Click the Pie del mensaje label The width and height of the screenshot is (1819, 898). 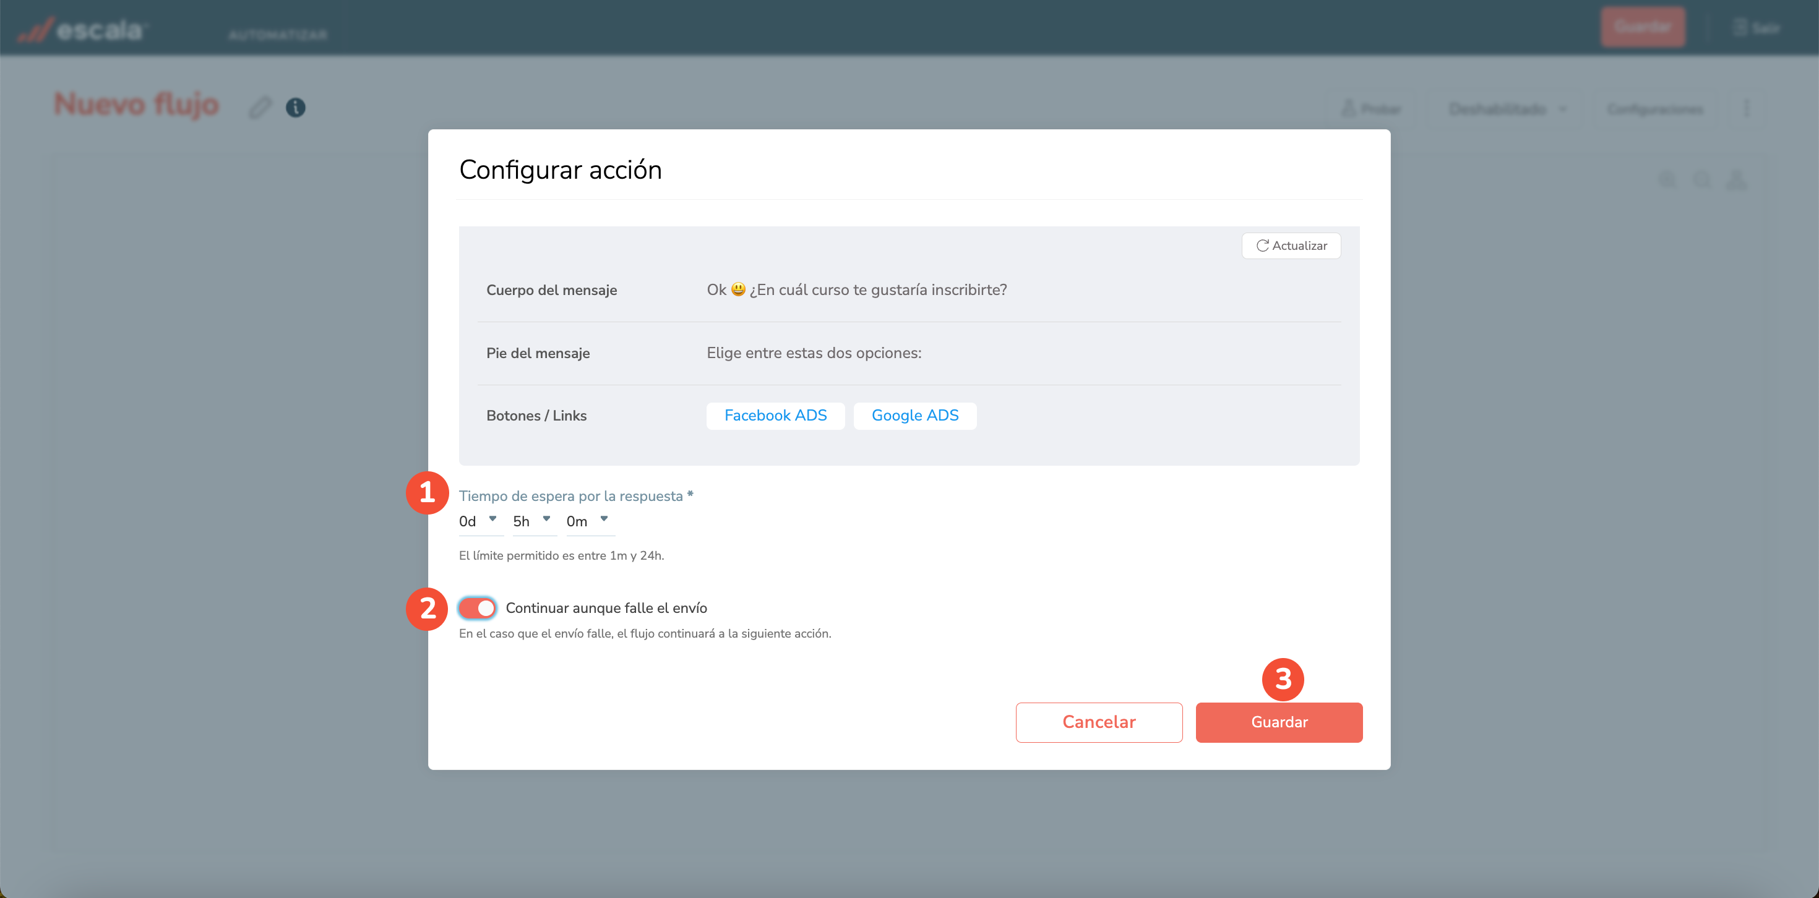click(538, 353)
